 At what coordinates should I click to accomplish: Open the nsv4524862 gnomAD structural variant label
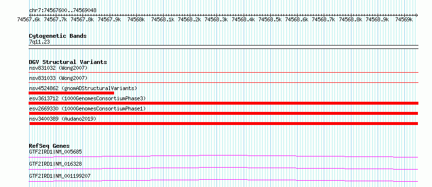pyautogui.click(x=83, y=88)
